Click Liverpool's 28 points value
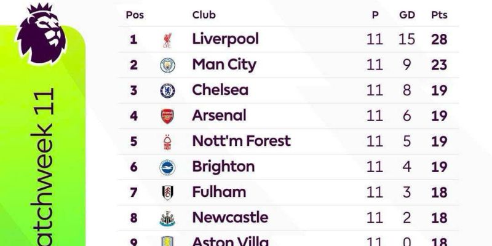The width and height of the screenshot is (492, 246). click(439, 39)
